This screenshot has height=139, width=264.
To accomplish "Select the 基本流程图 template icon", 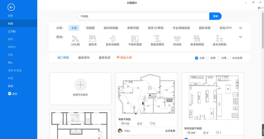I will click(219, 39).
